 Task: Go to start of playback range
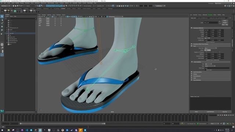[218, 115]
